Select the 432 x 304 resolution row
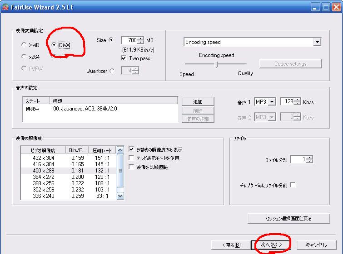This screenshot has width=343, height=254. (x=69, y=158)
